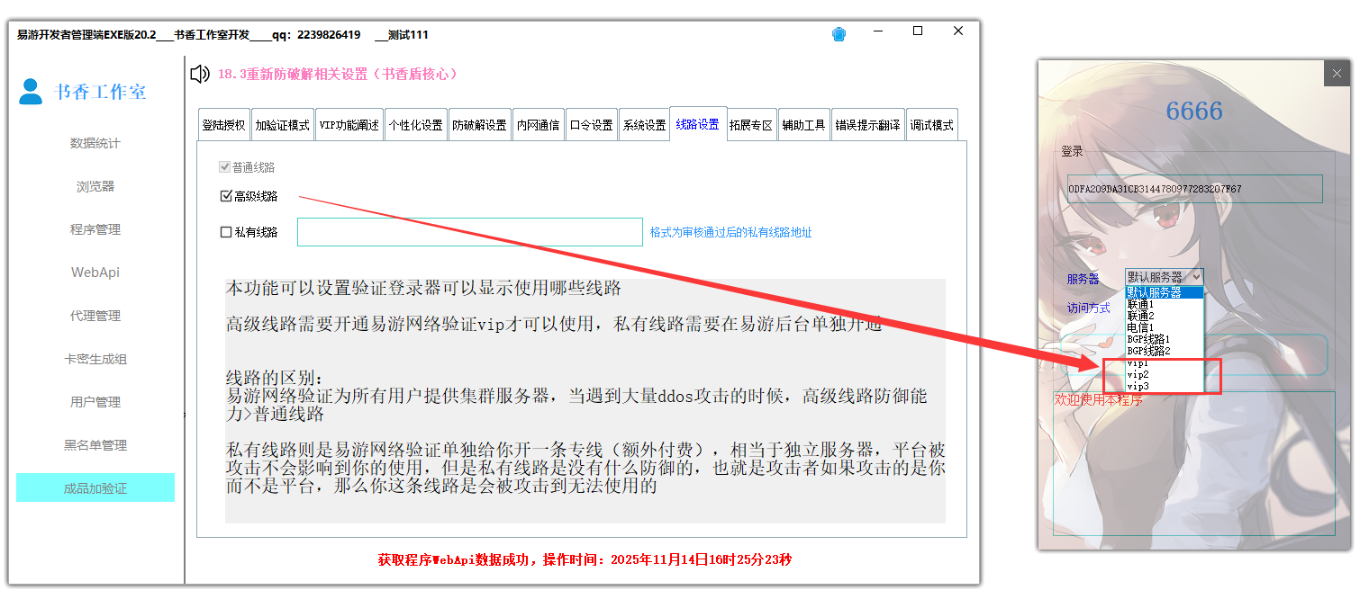Open the WebApi sidebar section
The height and width of the screenshot is (590, 1360).
95,273
